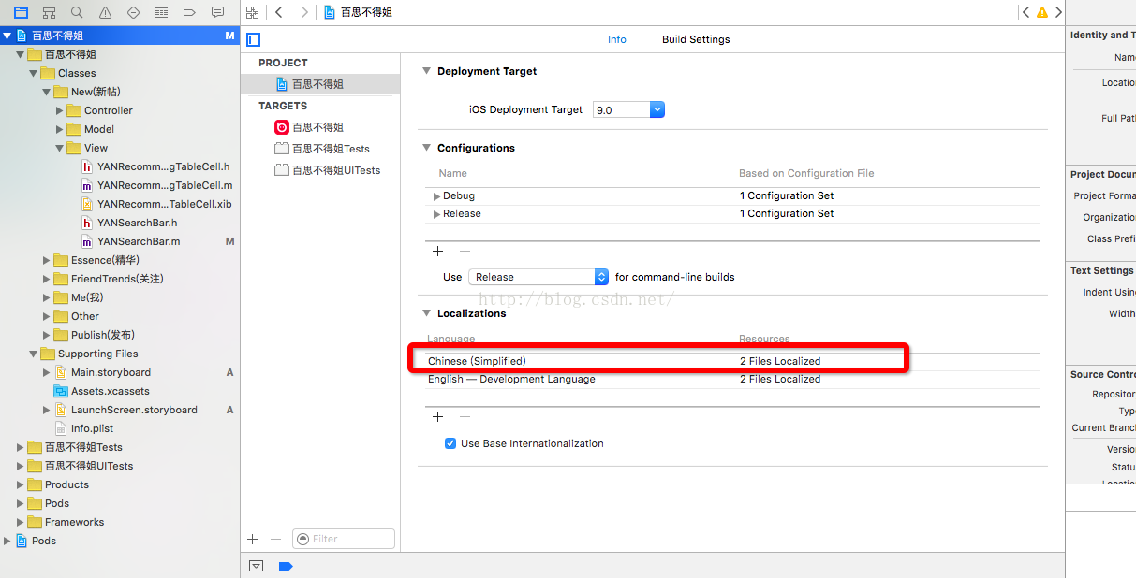Open YANSearchBar.m file

pos(138,241)
